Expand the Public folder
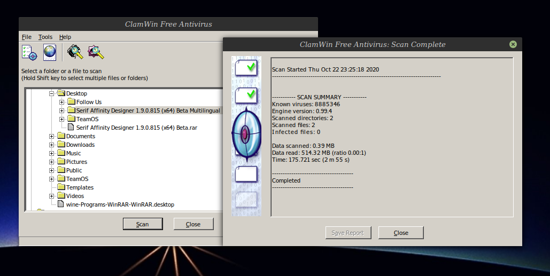Viewport: 550px width, 276px height. (x=51, y=170)
